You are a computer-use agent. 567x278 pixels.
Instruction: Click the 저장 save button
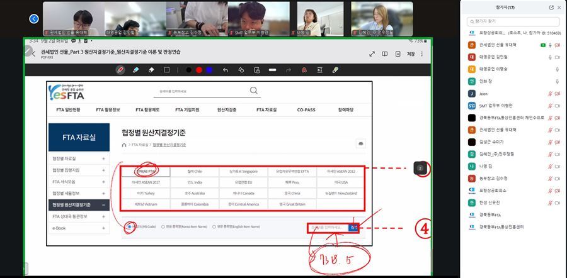411,54
